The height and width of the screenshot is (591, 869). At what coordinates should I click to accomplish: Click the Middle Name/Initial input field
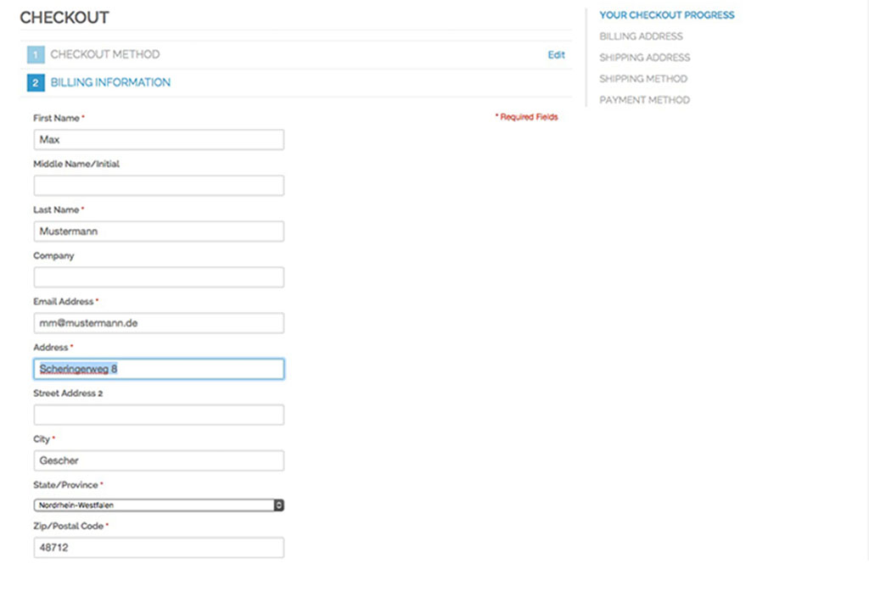coord(158,185)
